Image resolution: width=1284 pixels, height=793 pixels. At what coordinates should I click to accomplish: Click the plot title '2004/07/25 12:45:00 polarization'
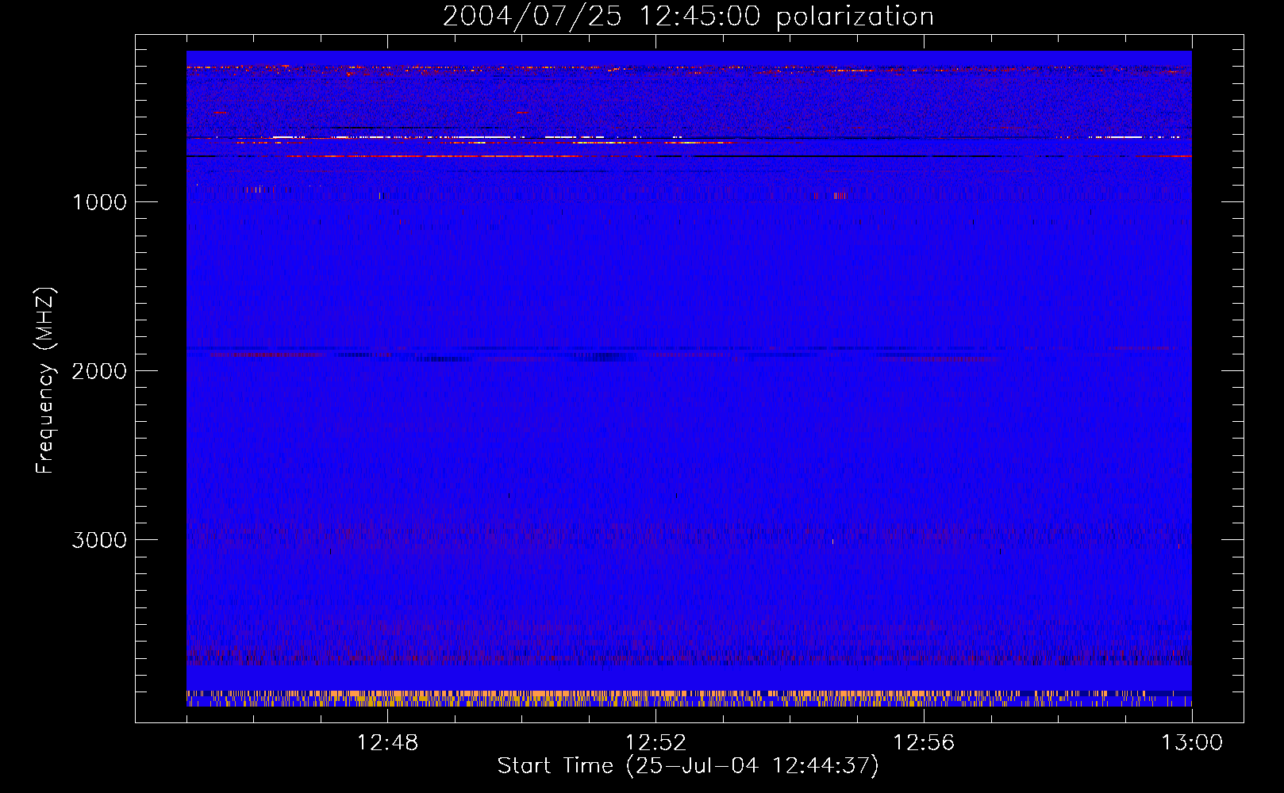click(x=688, y=17)
